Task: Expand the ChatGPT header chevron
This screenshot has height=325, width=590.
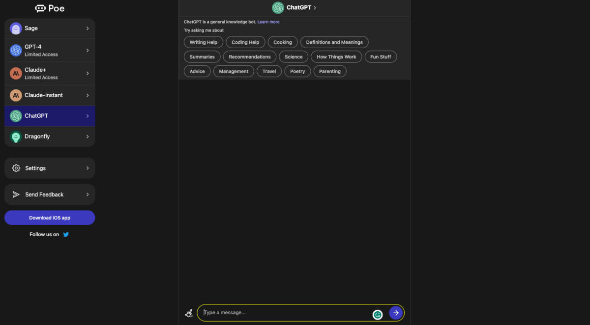Action: [x=315, y=7]
